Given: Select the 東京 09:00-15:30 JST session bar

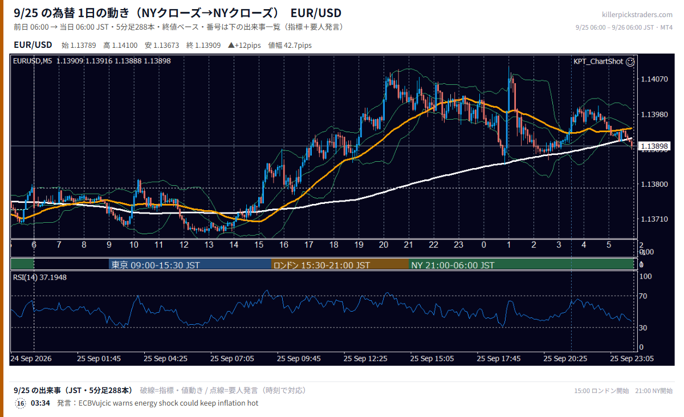Looking at the screenshot, I should pyautogui.click(x=190, y=265).
